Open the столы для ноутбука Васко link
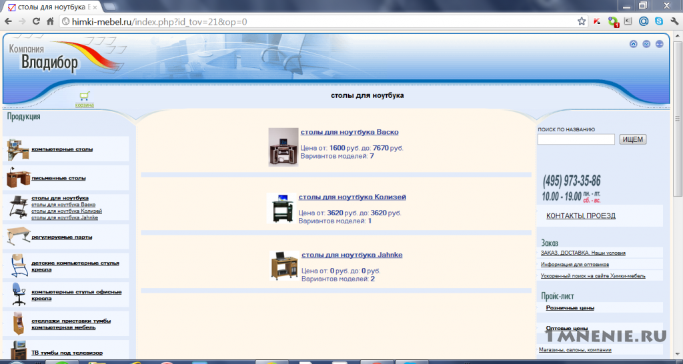Screen dimensions: 683x364 350,132
